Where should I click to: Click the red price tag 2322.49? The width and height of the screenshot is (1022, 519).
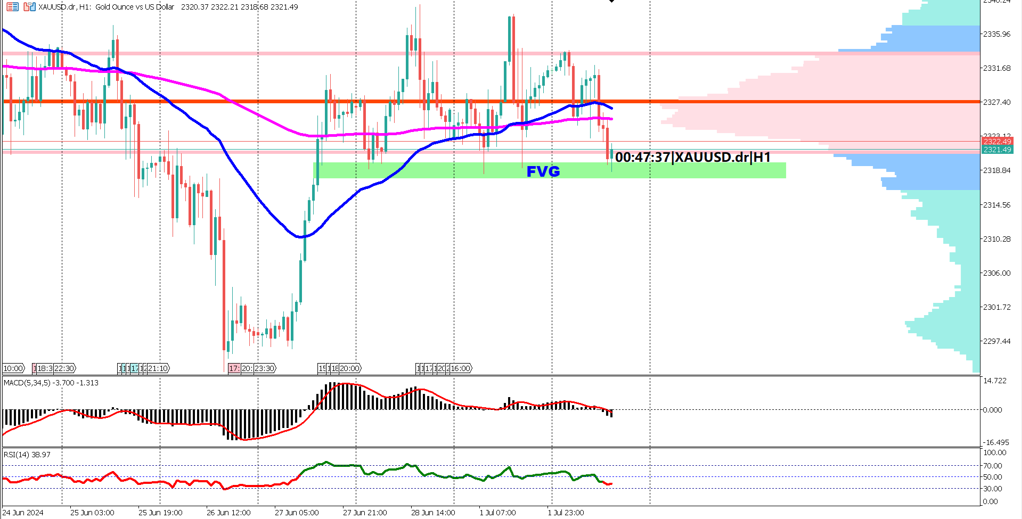[999, 141]
